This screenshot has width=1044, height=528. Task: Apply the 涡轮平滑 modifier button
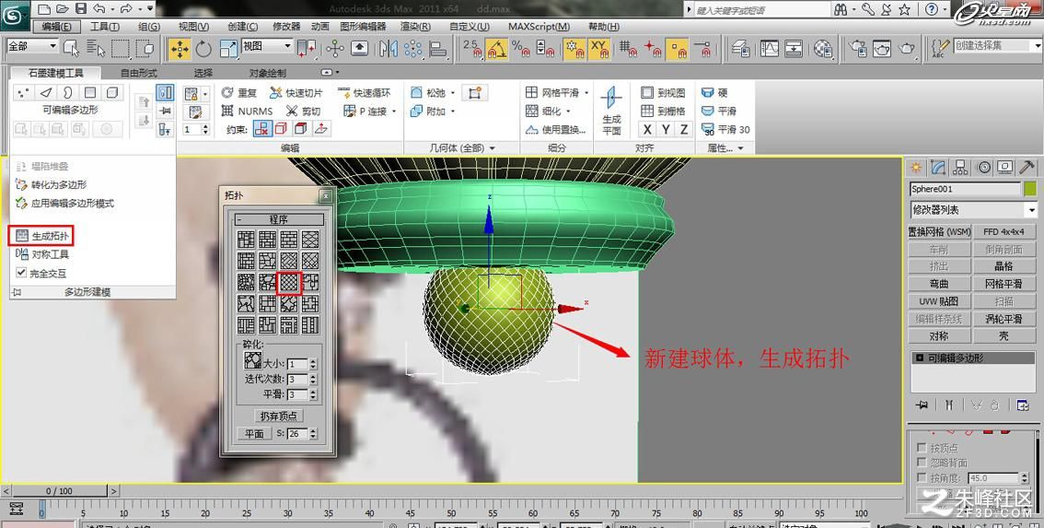1003,319
